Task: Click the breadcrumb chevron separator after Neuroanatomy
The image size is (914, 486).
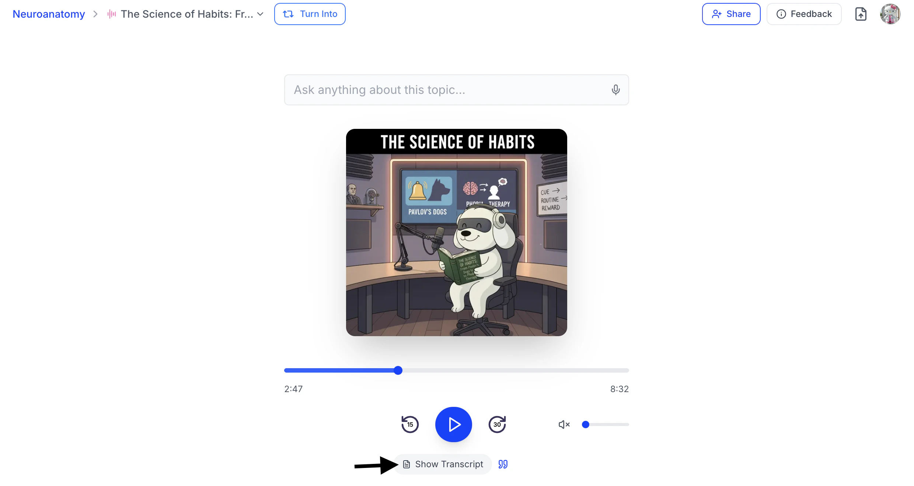Action: (x=95, y=14)
